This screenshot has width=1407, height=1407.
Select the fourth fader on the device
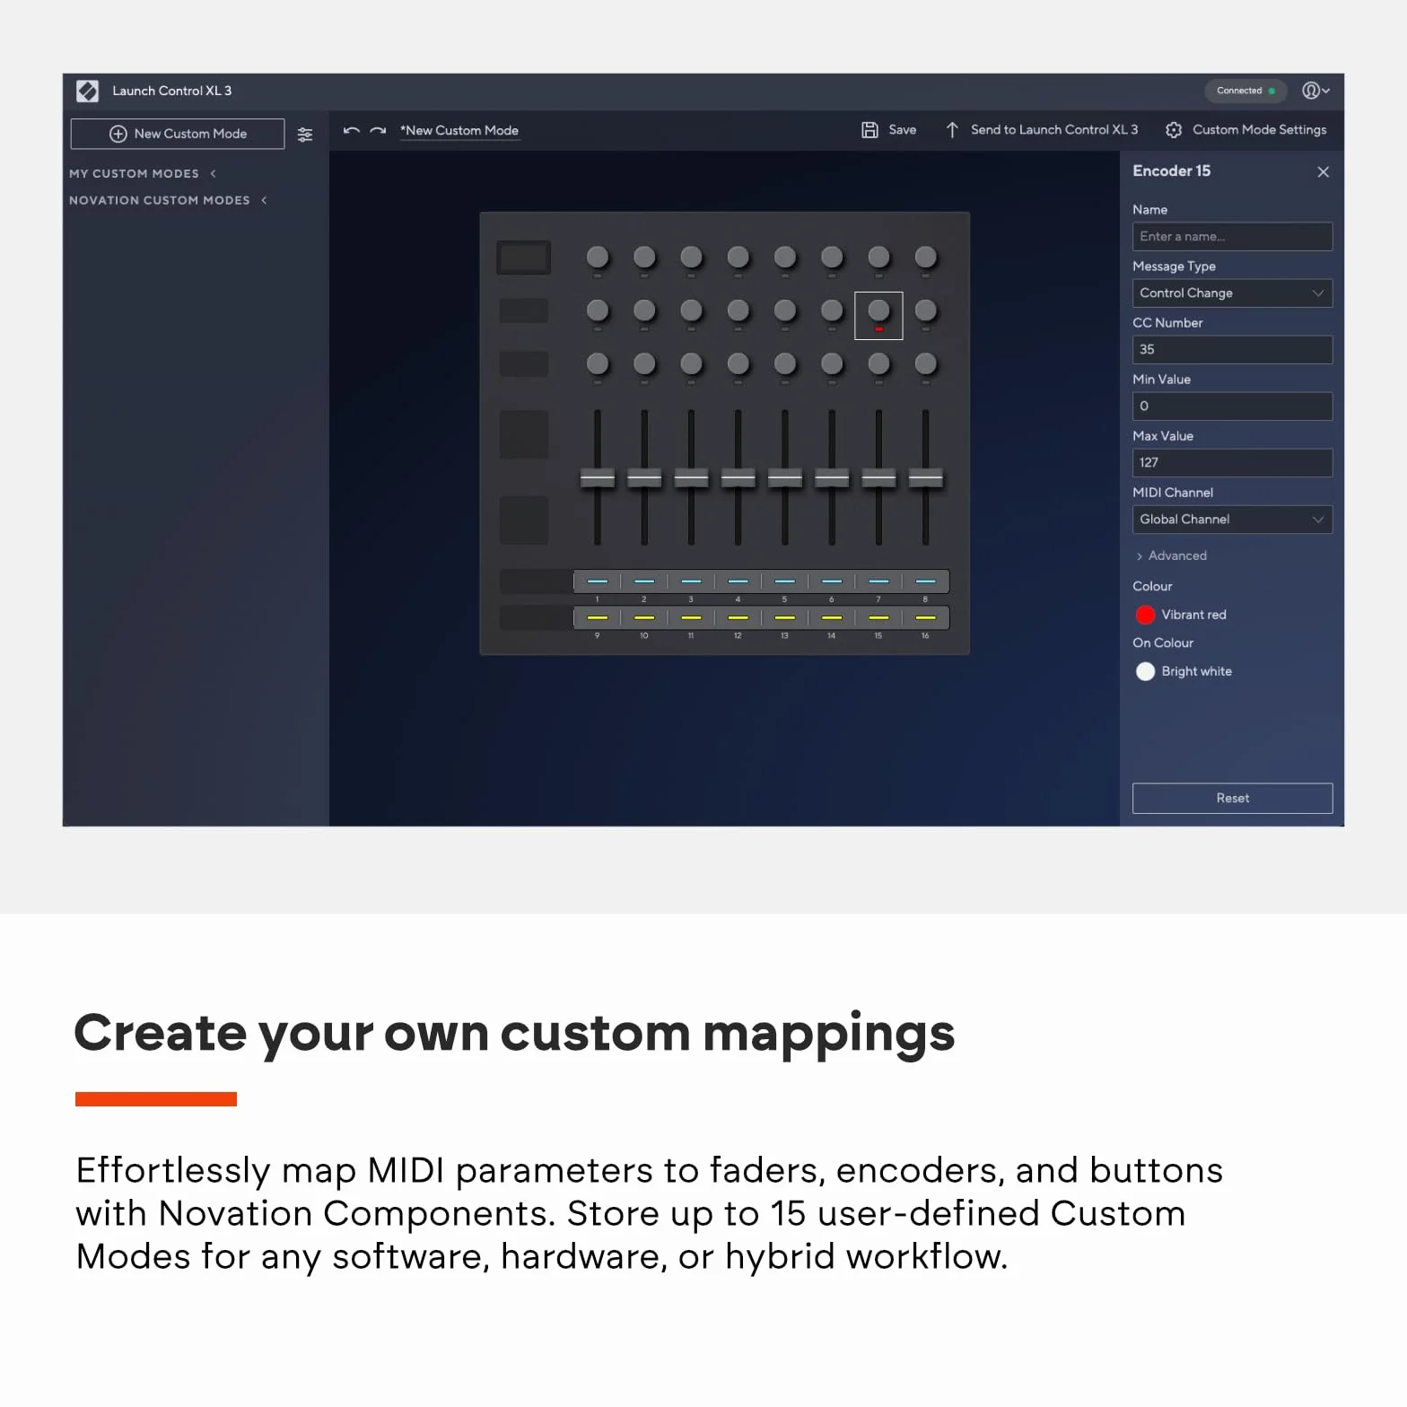[738, 478]
